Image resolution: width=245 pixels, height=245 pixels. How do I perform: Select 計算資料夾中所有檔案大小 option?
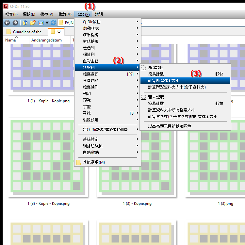tap(185, 110)
